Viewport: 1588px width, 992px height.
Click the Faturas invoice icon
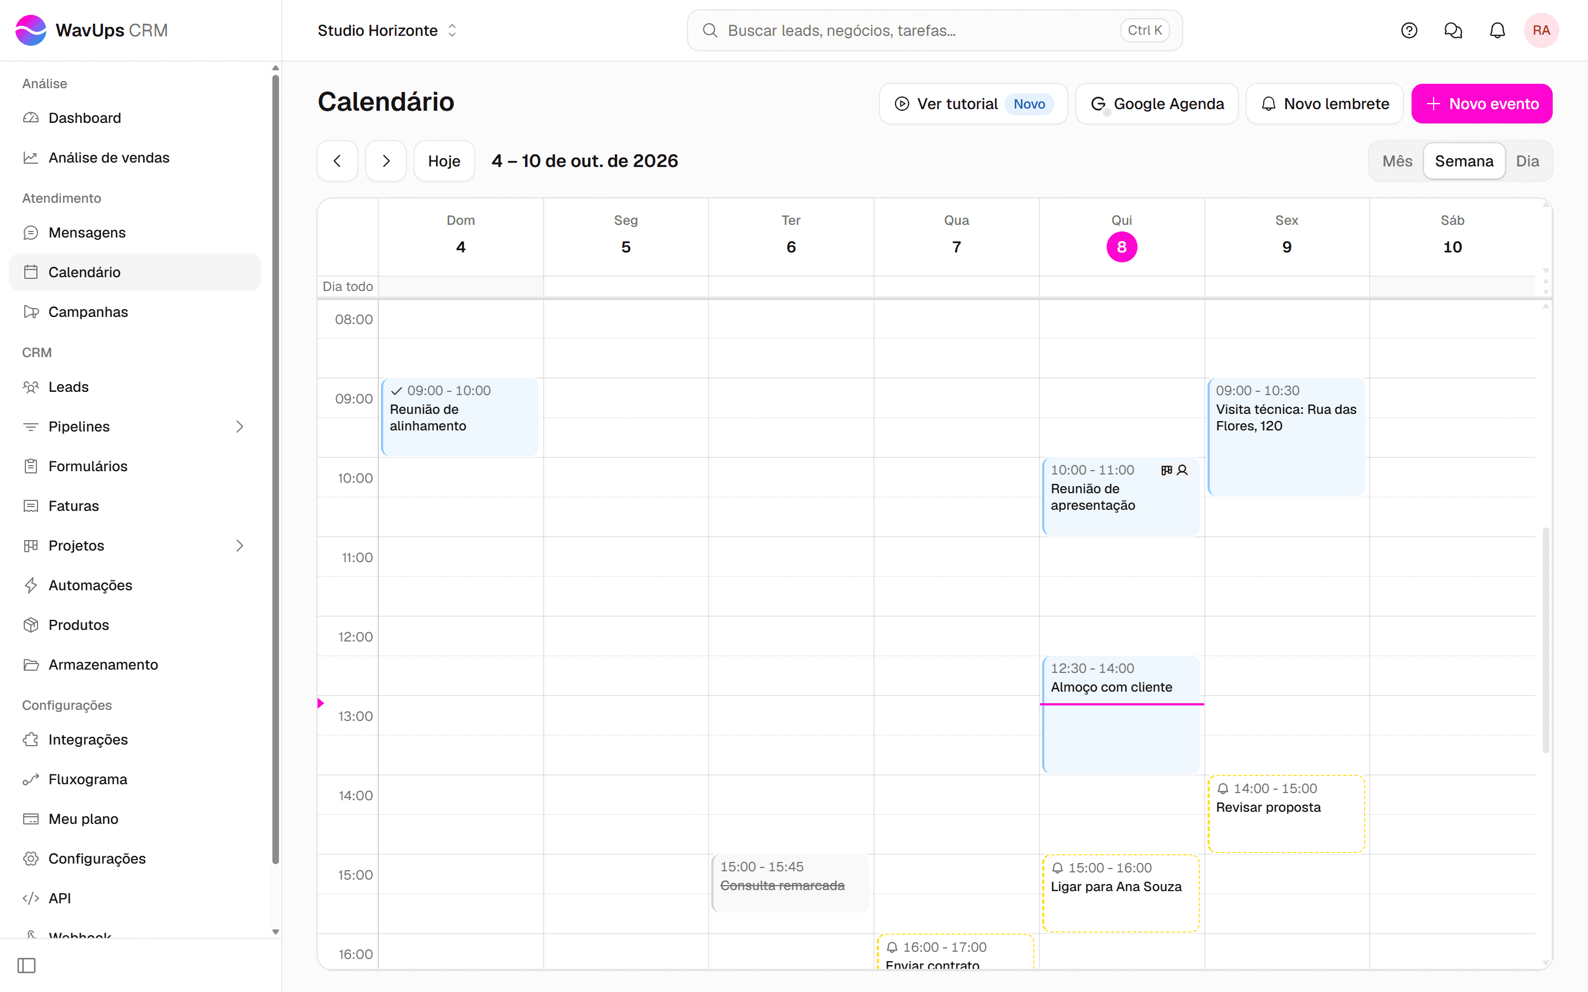[x=31, y=506]
